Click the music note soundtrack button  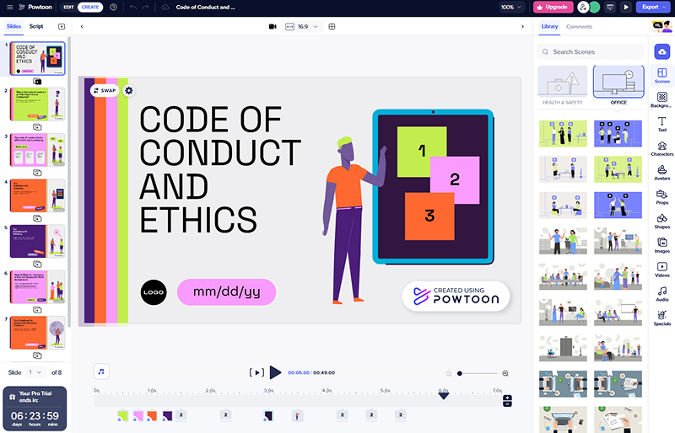pos(101,371)
